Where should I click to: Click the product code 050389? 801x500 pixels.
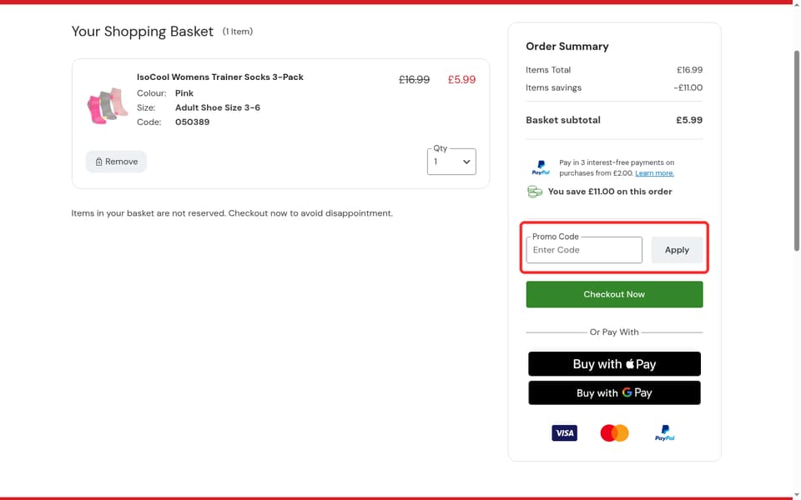point(192,122)
